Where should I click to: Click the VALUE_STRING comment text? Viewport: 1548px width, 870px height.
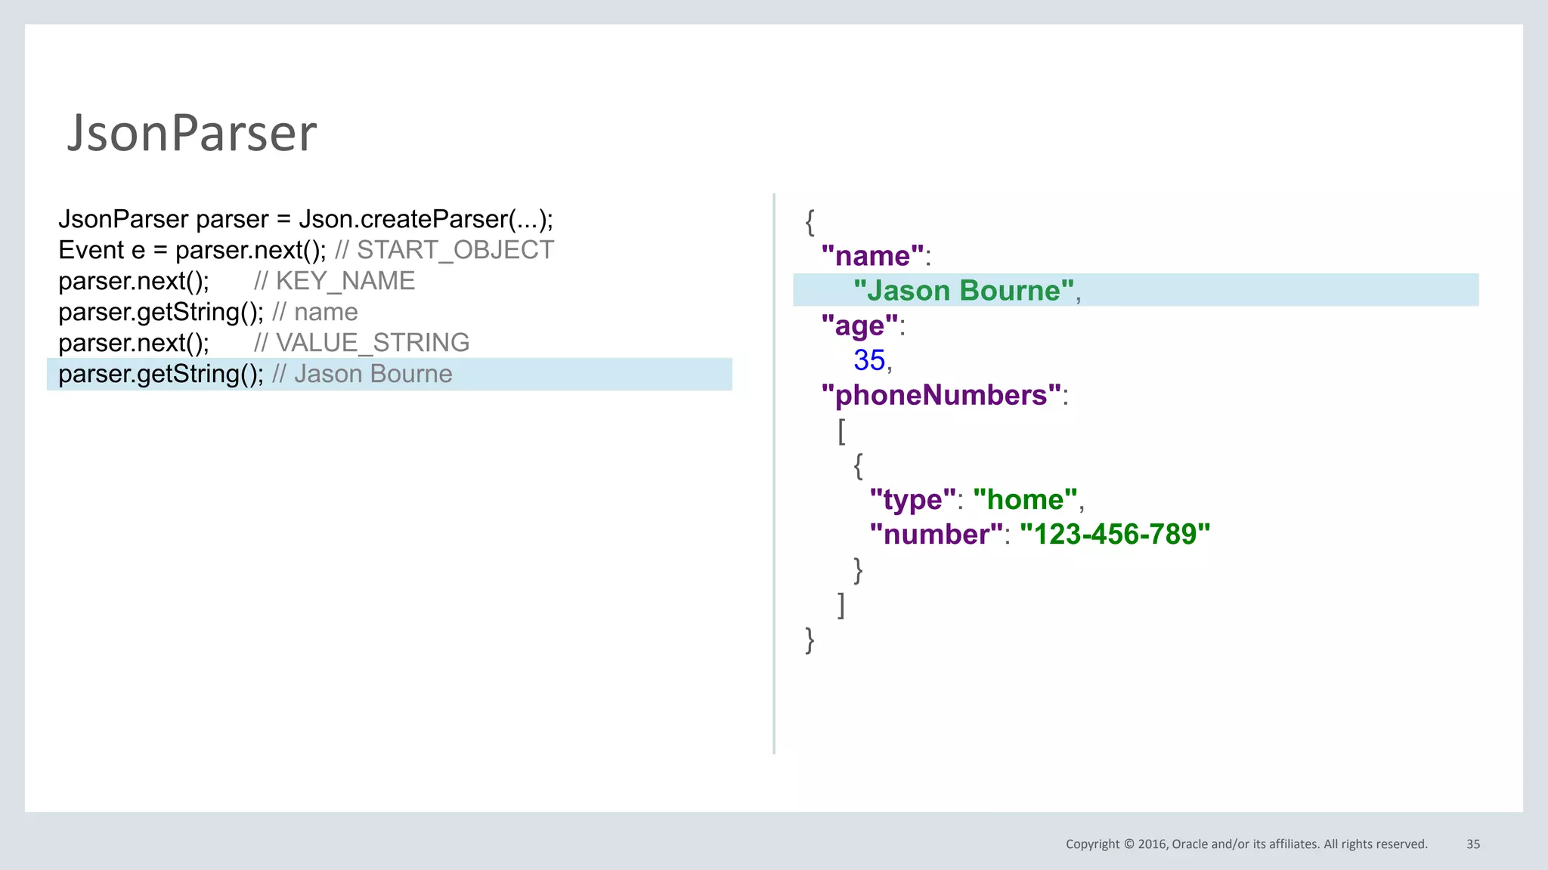click(372, 343)
